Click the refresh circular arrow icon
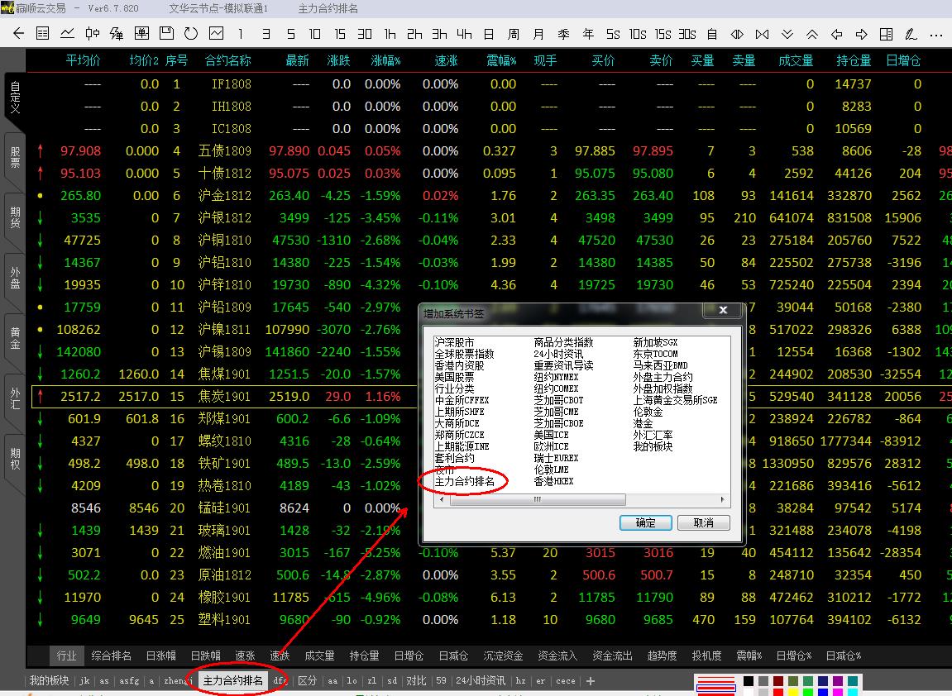Screen dimensions: 952x696 tap(191, 34)
